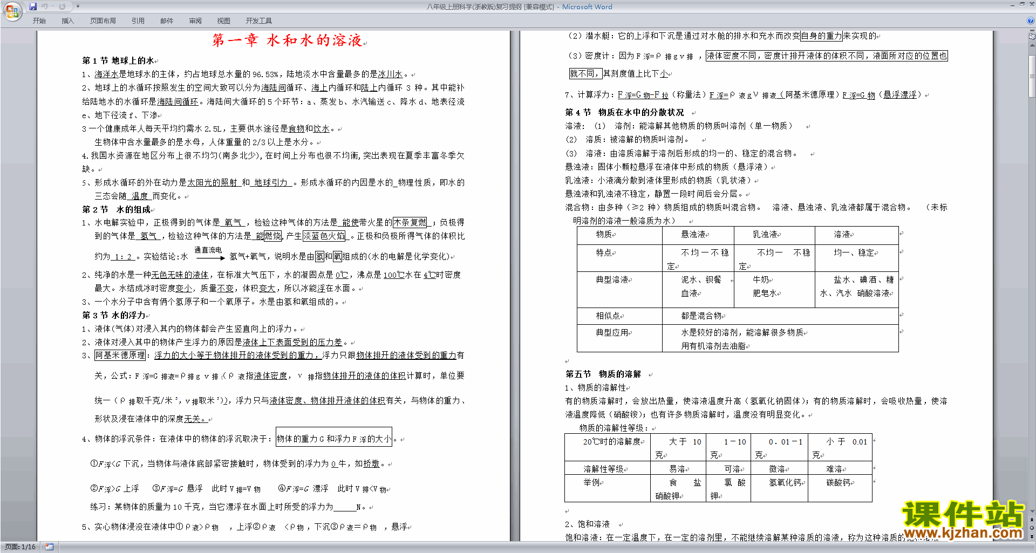Open the 视图 ribbon tab
Screen dimensions: 1036x553
click(x=223, y=21)
